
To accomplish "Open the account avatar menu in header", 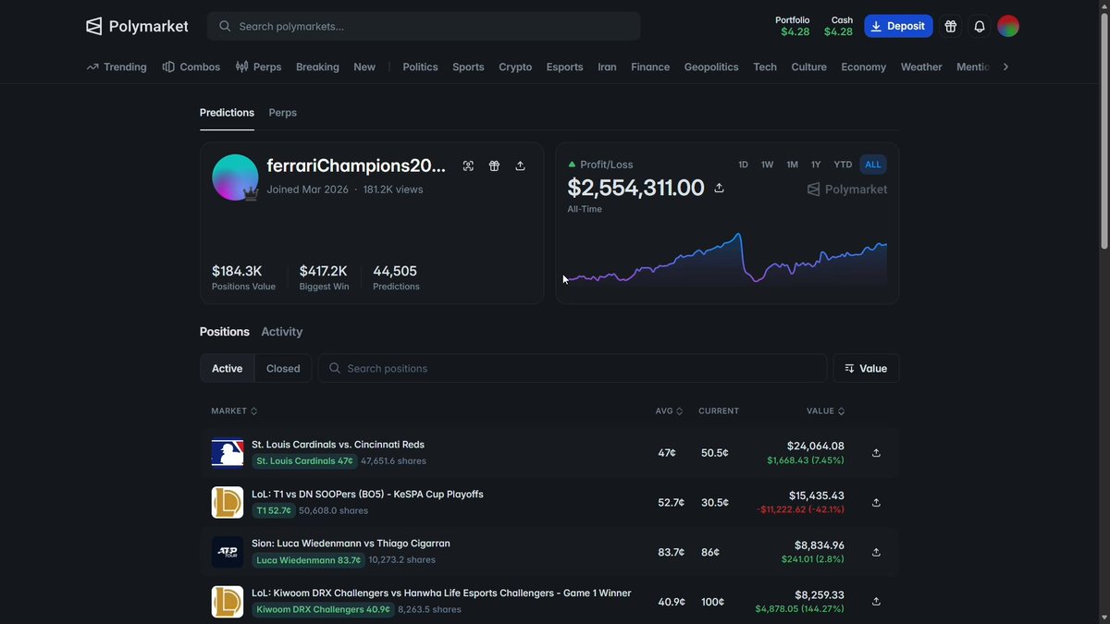I will [x=1008, y=26].
